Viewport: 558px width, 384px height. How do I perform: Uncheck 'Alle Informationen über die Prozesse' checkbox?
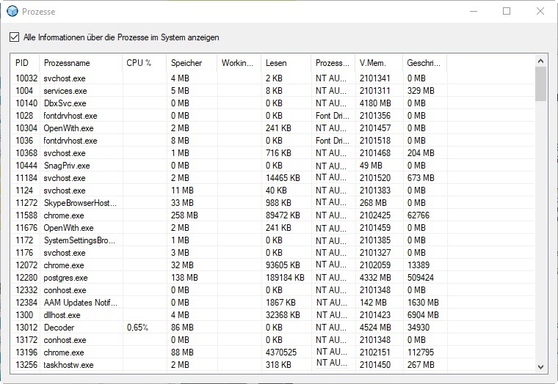[x=15, y=37]
